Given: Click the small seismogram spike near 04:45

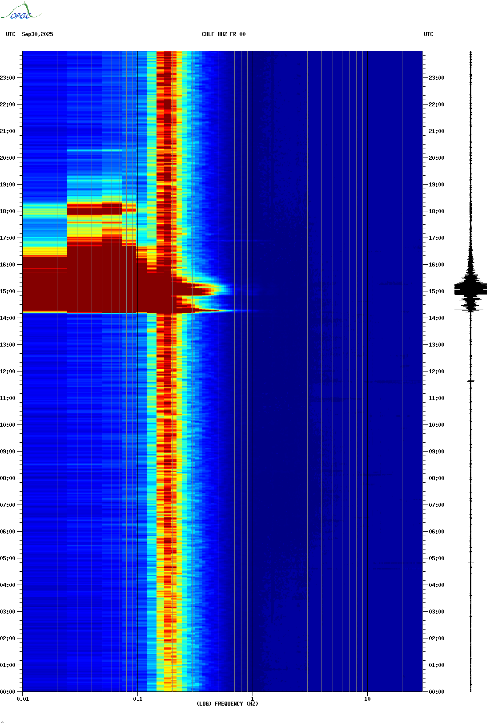Looking at the screenshot, I should click(x=471, y=565).
